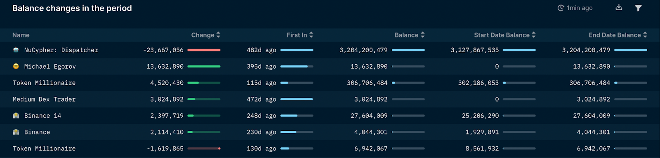Open the NuCypher: Dispatcher address link
This screenshot has height=158, width=660.
click(61, 50)
